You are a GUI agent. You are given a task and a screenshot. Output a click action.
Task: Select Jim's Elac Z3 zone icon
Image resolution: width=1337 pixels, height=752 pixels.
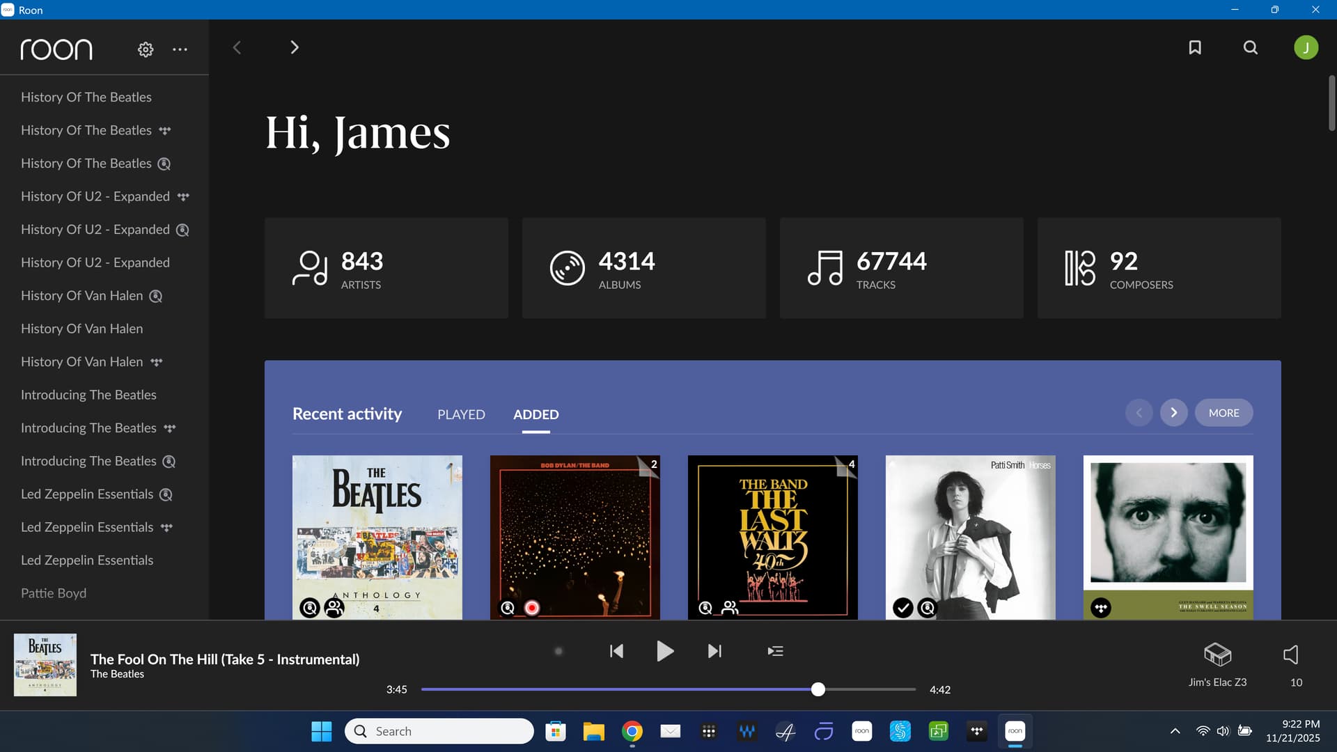point(1218,655)
